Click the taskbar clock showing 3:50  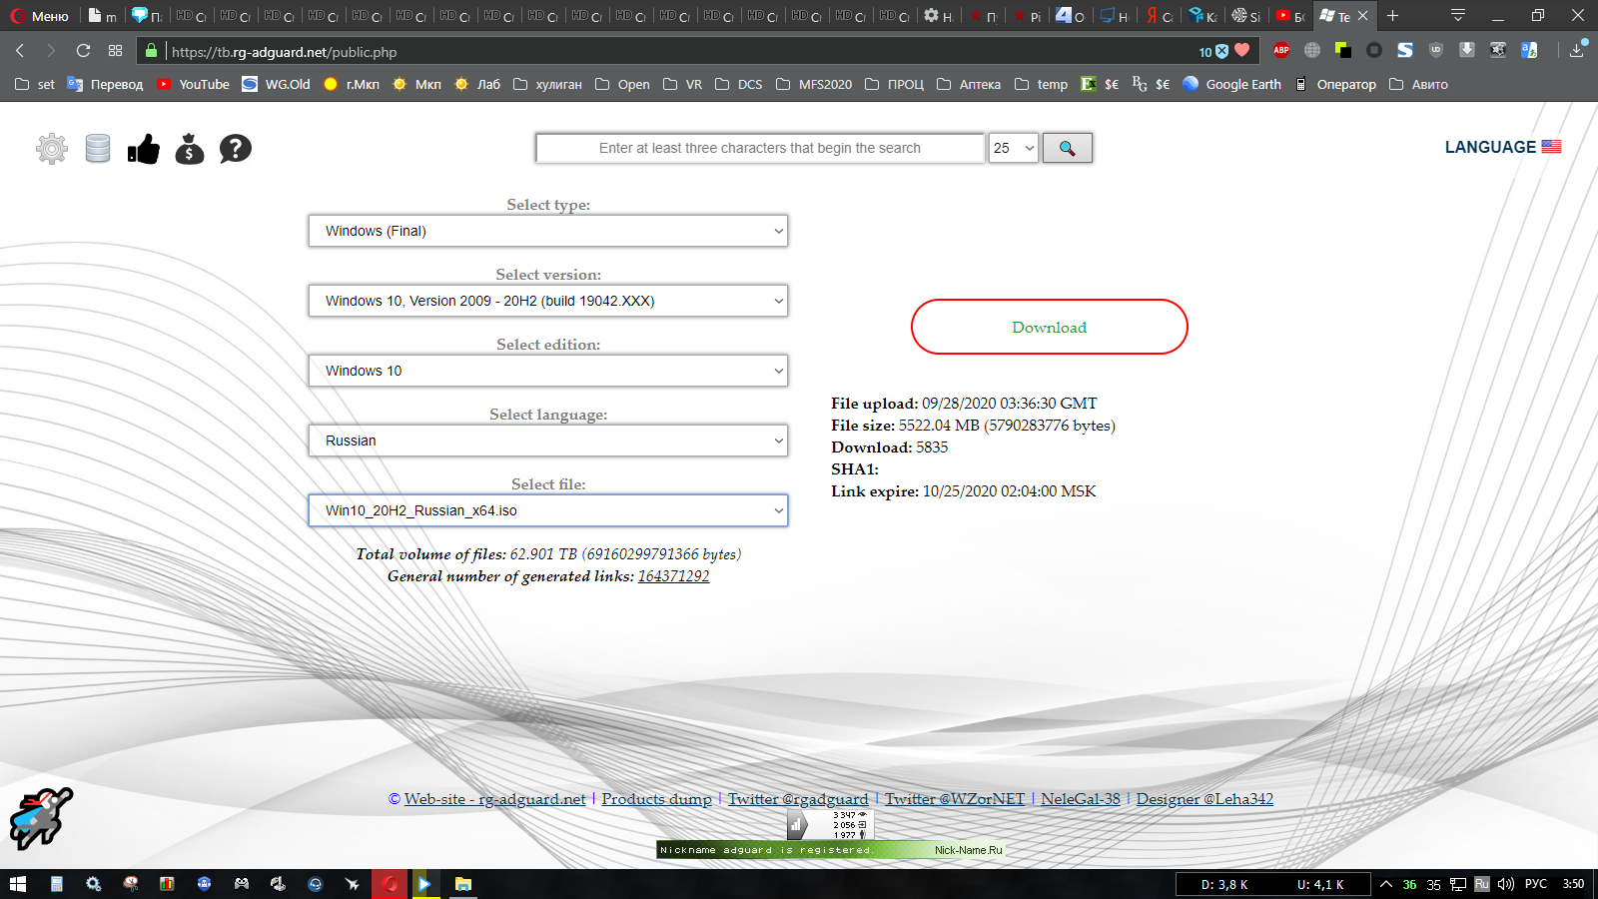click(1574, 884)
